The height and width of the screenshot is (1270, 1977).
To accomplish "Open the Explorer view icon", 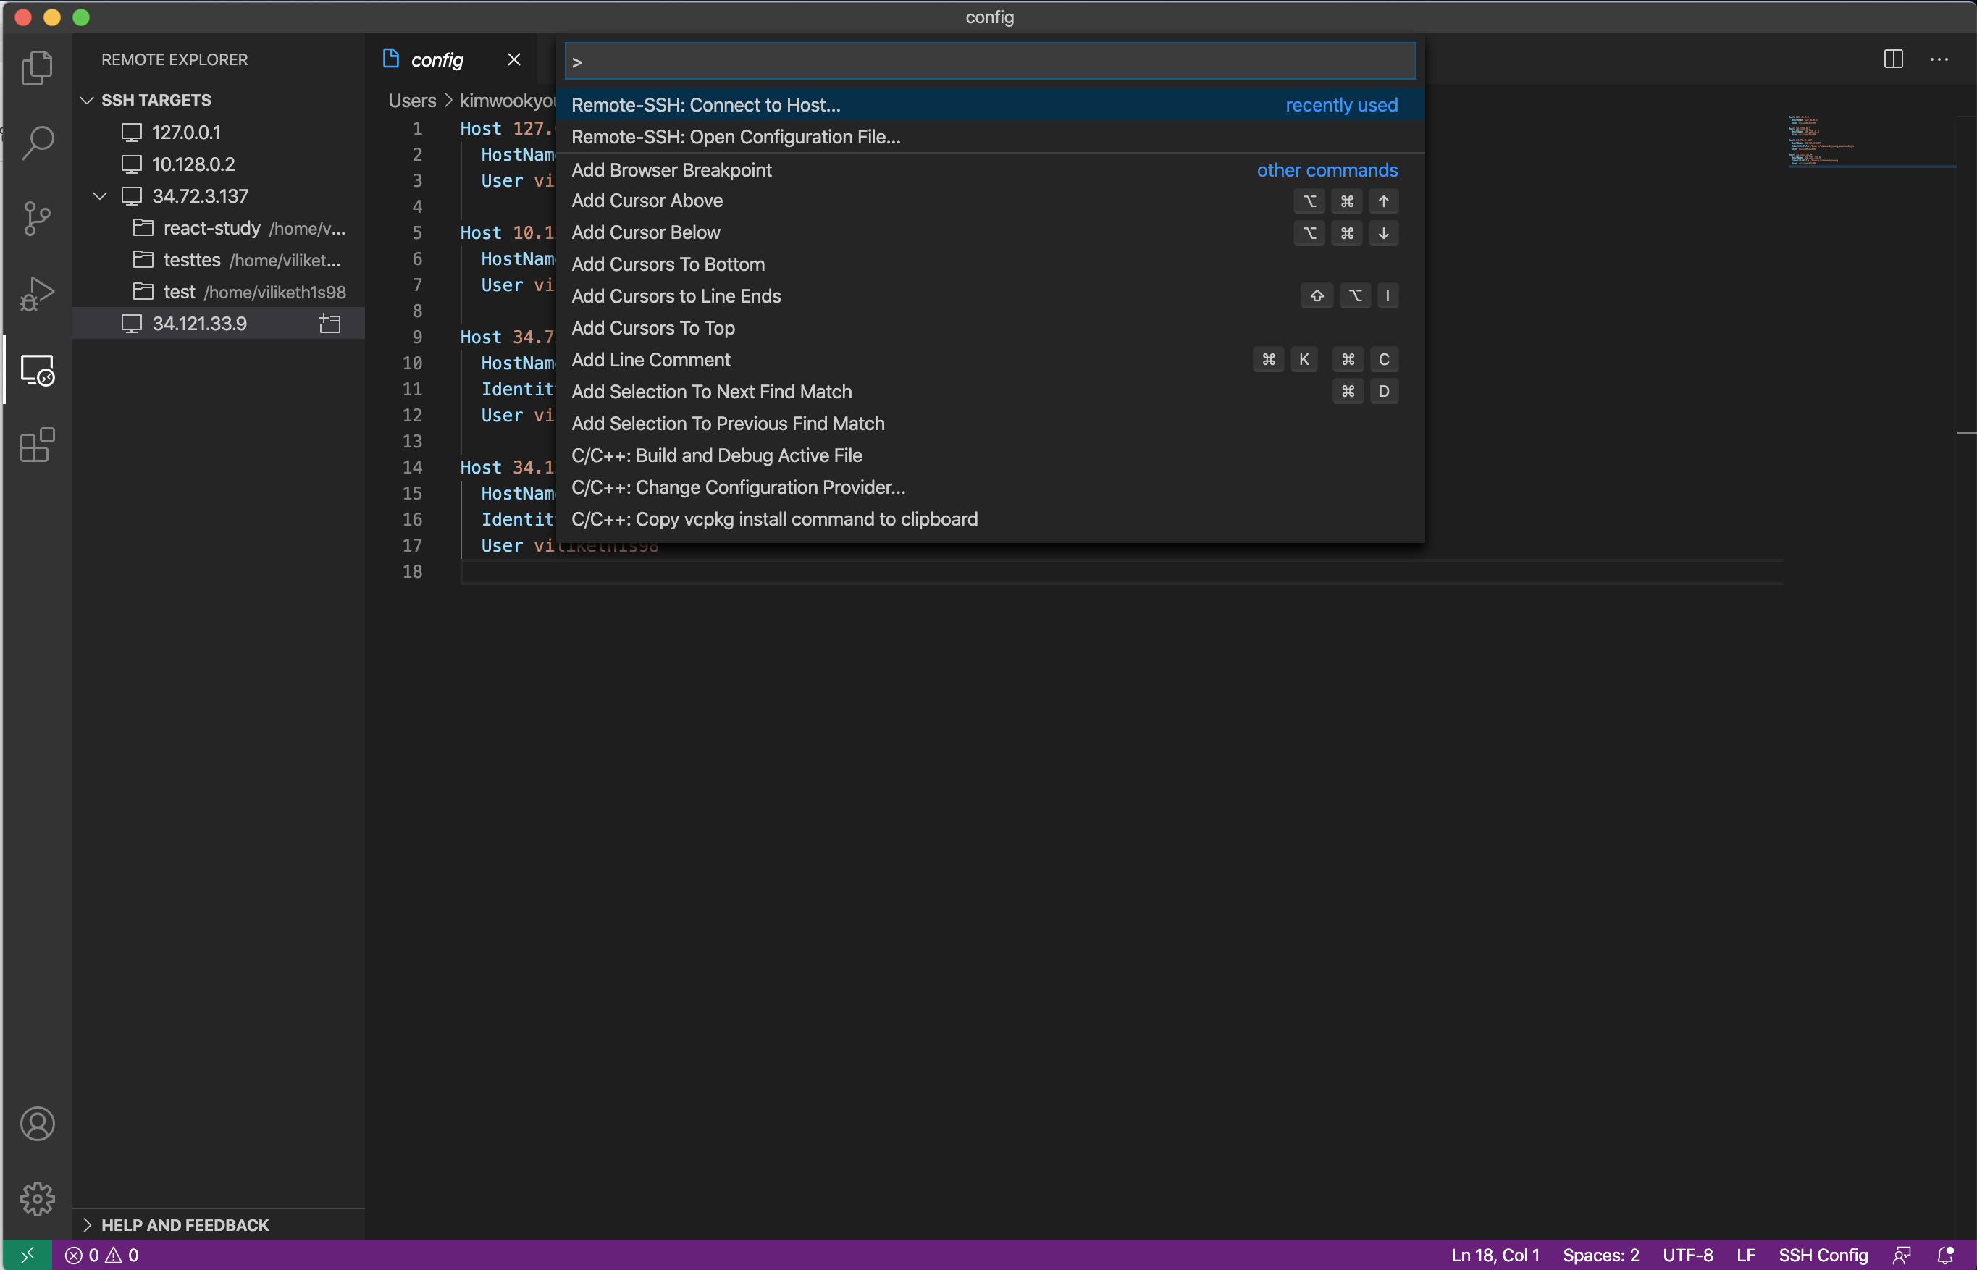I will click(37, 67).
